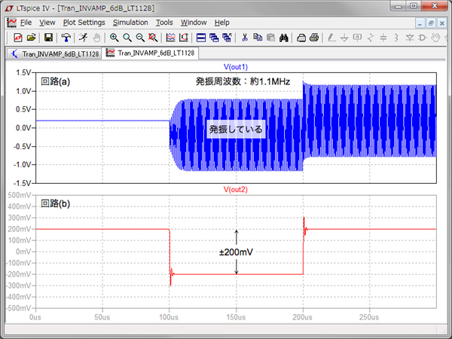The width and height of the screenshot is (452, 339).
Task: Click the New Schematic toolbar icon
Action: (18, 37)
